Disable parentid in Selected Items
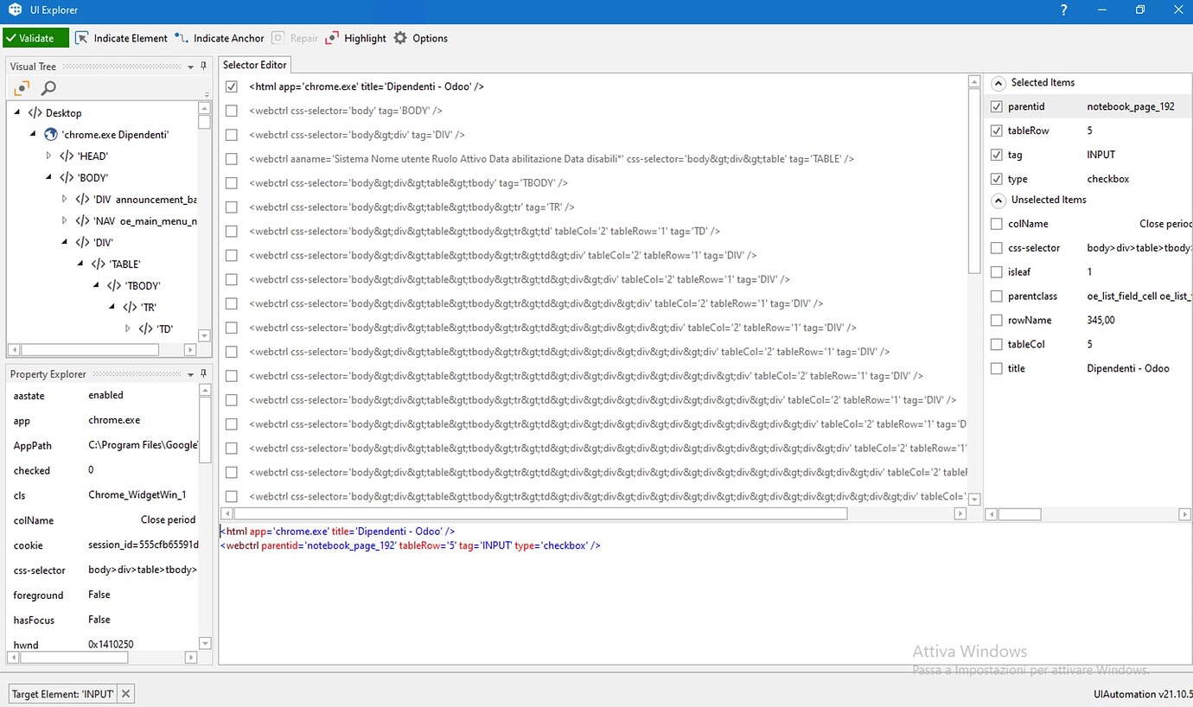Image resolution: width=1193 pixels, height=707 pixels. (996, 106)
